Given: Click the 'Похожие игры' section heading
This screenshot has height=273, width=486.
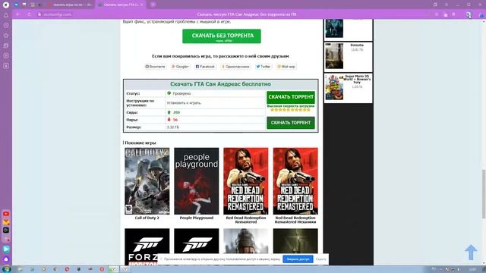Looking at the screenshot, I should tap(140, 143).
